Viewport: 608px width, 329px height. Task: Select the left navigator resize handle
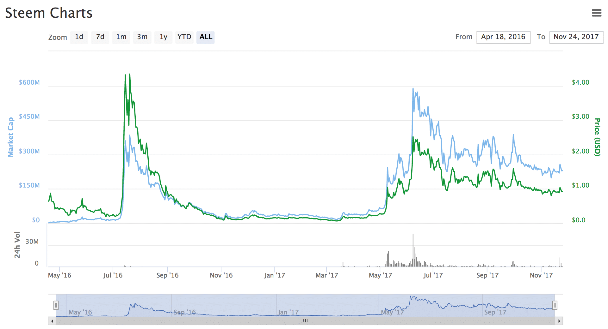(x=56, y=305)
